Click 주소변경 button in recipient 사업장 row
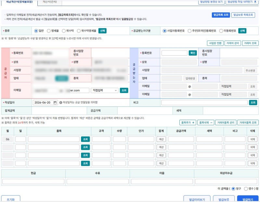Screen dimensions: 260x202 click(x=250, y=71)
